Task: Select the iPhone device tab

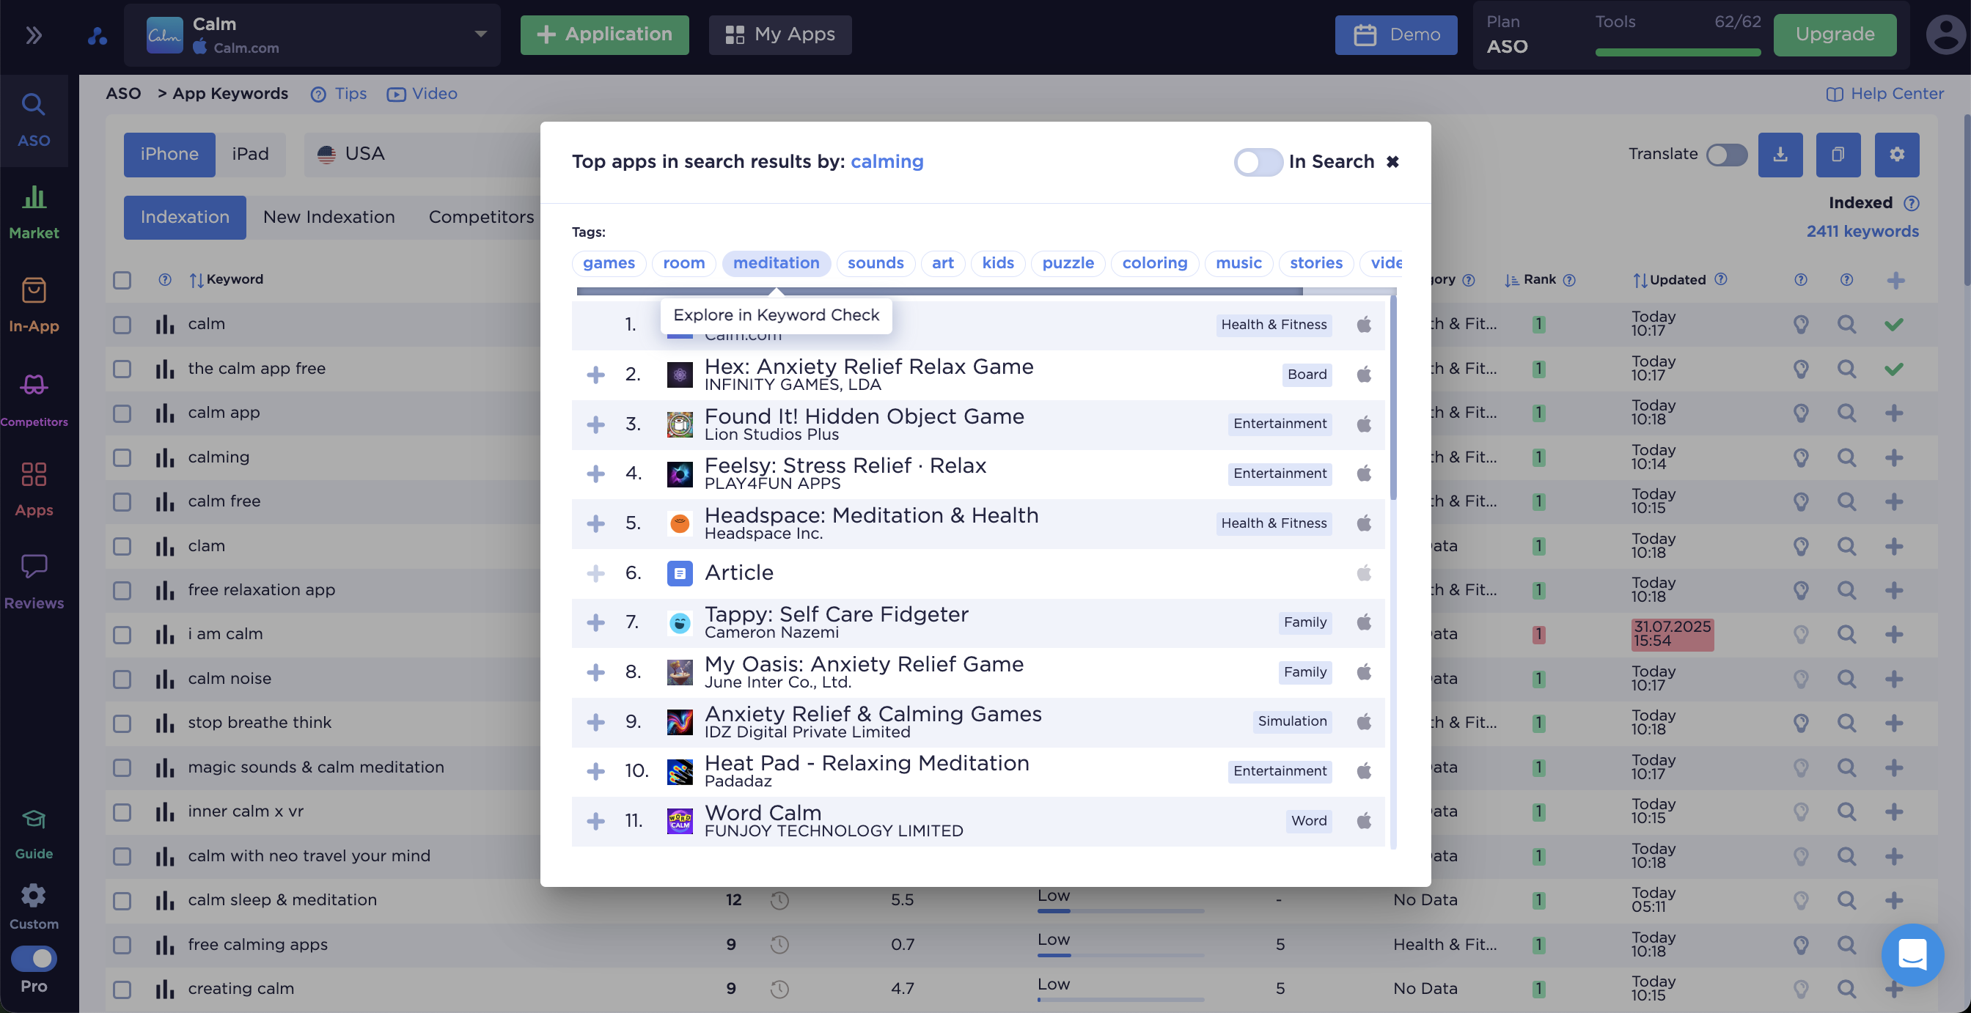Action: [169, 155]
